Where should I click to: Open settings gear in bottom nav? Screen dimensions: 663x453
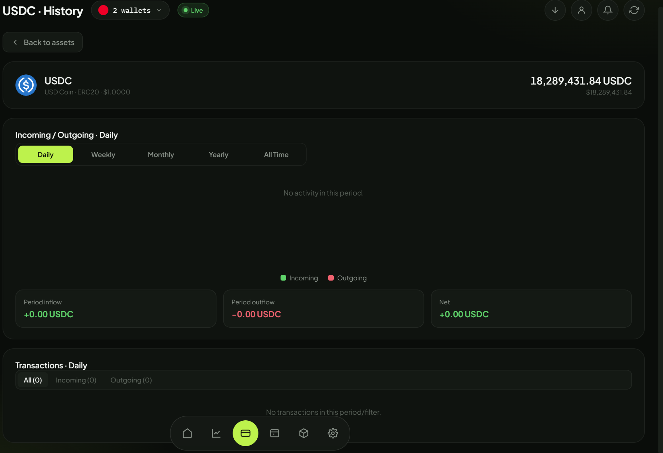[x=333, y=433]
